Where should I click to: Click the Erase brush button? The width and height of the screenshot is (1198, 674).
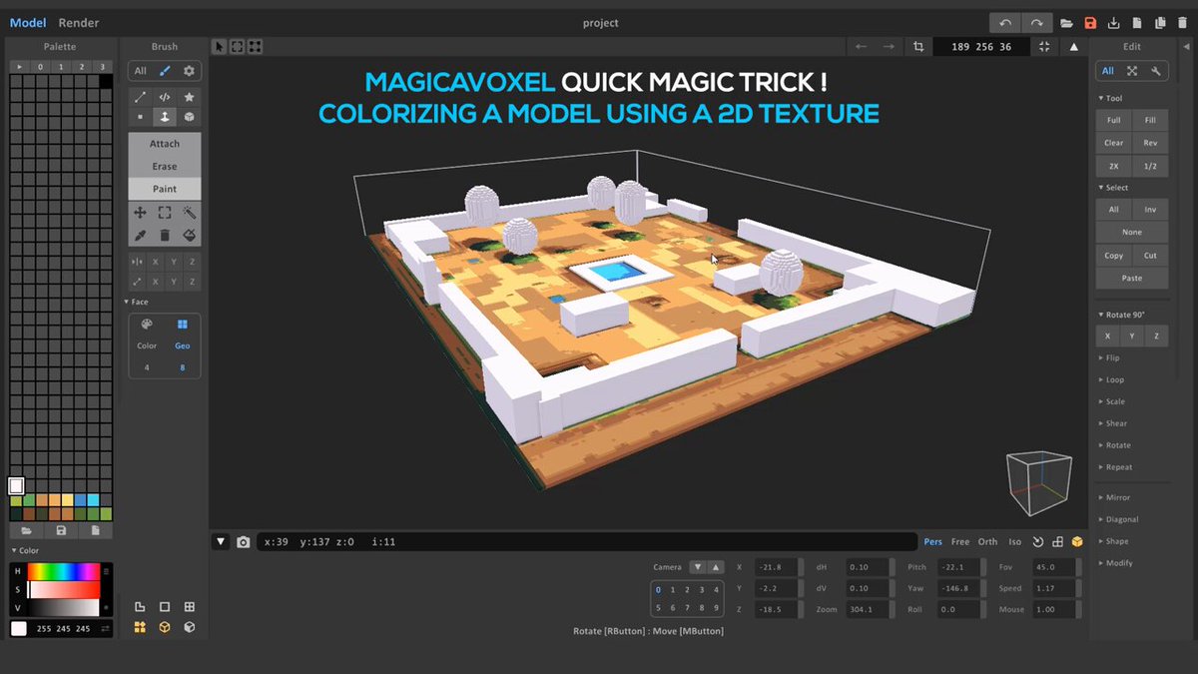[165, 166]
